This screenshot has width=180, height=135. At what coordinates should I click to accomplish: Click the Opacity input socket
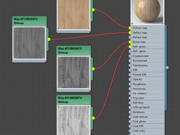(x=130, y=79)
